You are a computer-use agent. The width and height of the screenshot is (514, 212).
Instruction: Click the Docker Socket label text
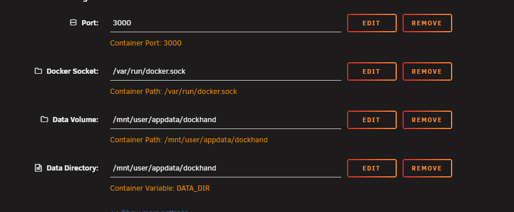[72, 71]
